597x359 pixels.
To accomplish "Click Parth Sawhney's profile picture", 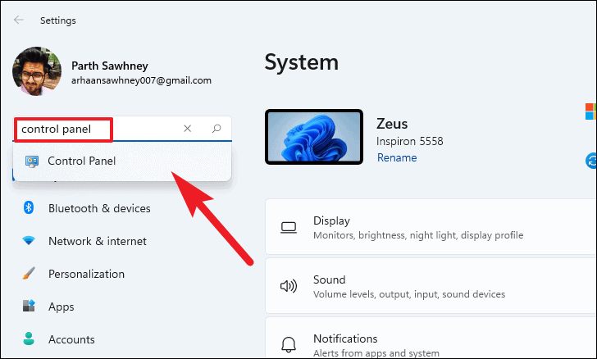I will tap(37, 71).
